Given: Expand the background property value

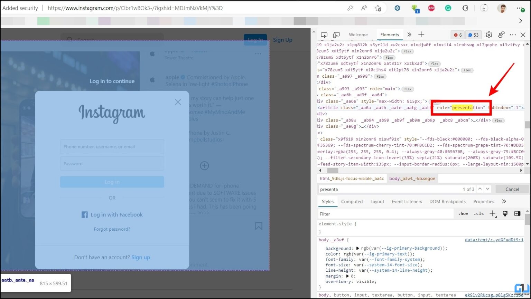Looking at the screenshot, I should pos(358,248).
